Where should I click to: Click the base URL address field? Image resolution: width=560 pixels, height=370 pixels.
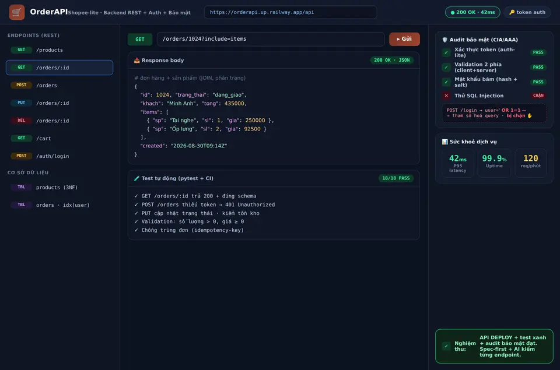point(290,12)
